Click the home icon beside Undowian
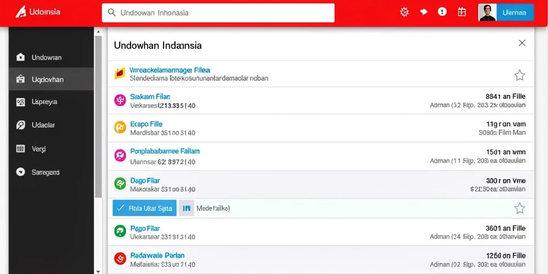This screenshot has height=274, width=548. click(x=21, y=57)
